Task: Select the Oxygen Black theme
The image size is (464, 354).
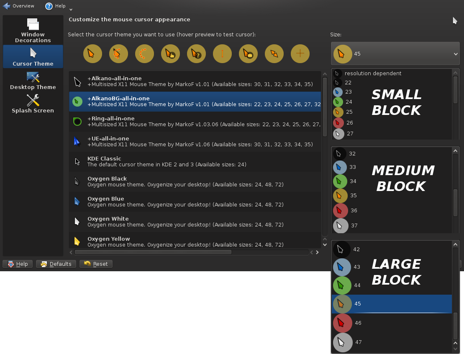Action: (195, 182)
